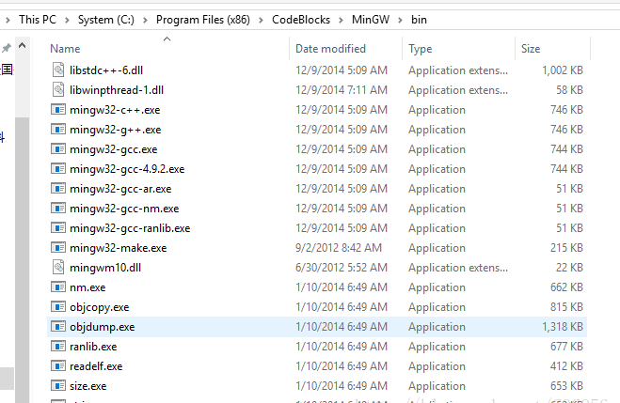Click the libstdc++-6.dll file icon
The width and height of the screenshot is (620, 403).
tap(58, 70)
